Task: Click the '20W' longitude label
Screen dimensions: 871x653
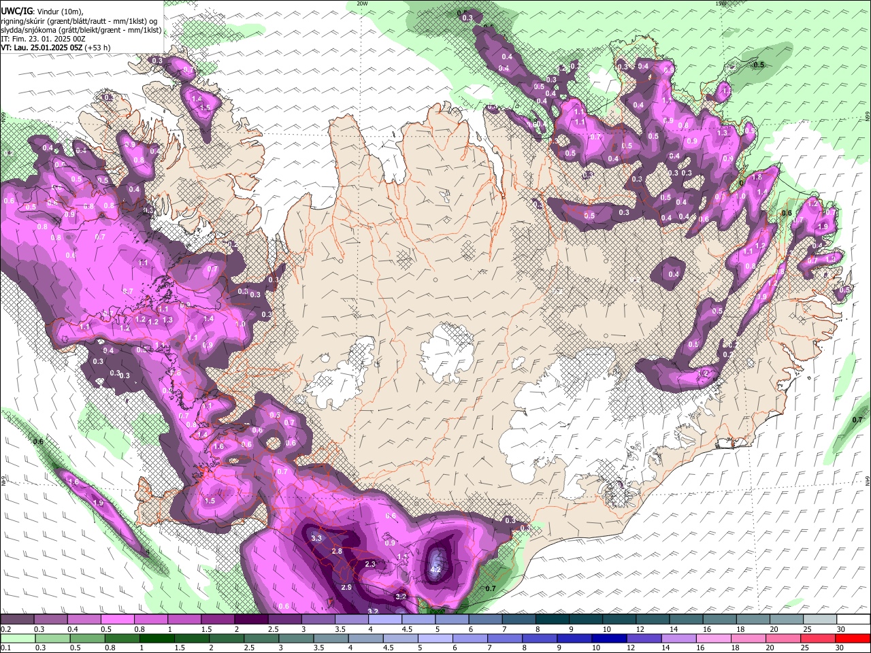Action: coord(362,3)
